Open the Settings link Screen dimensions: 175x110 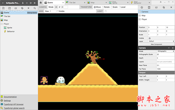[7, 101]
